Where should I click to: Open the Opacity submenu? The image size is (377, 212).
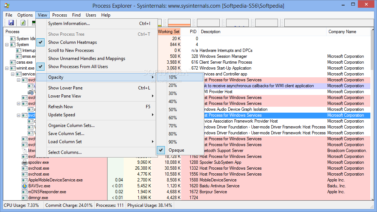pos(97,77)
